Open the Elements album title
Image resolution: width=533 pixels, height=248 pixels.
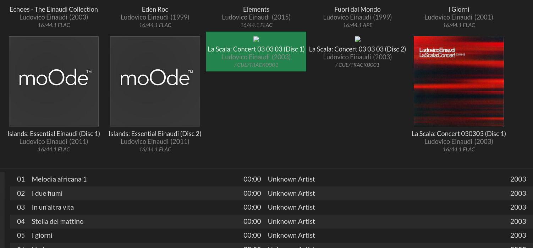[256, 9]
